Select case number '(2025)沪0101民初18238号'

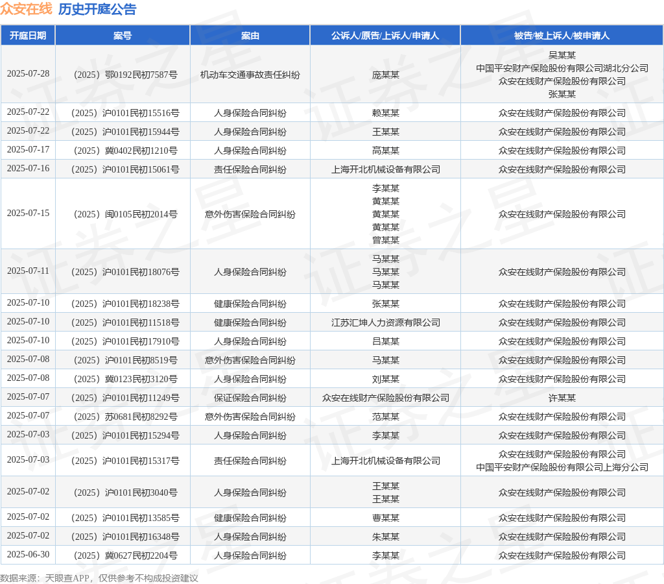click(x=125, y=304)
